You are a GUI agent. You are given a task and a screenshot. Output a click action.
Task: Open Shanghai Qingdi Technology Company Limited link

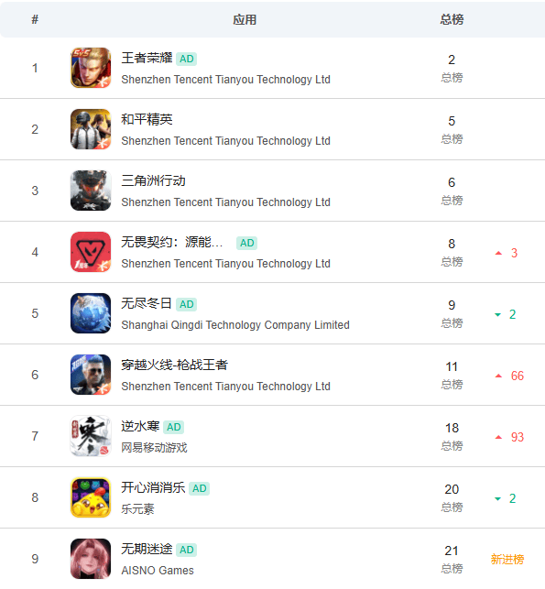point(235,325)
